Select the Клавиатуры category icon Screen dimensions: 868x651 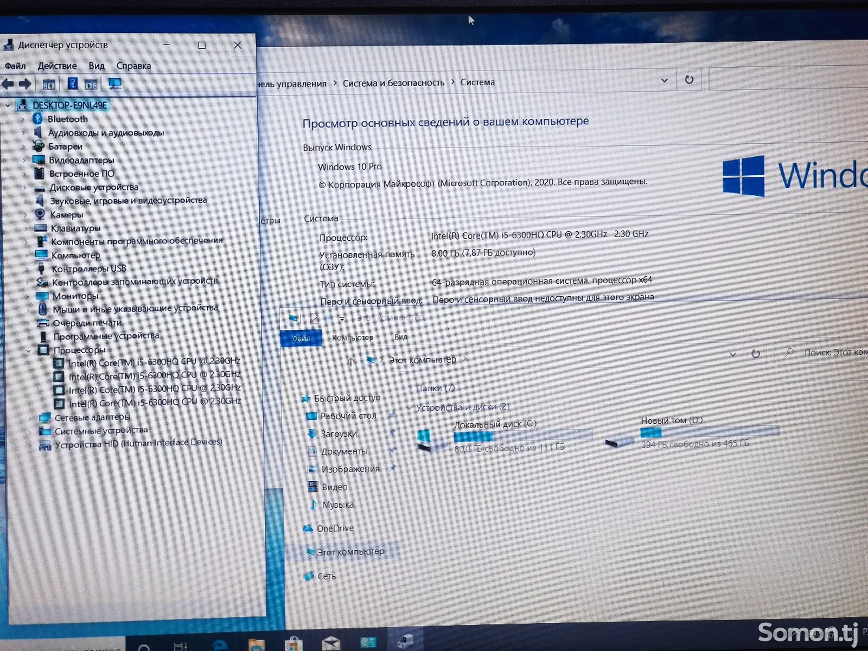point(41,228)
